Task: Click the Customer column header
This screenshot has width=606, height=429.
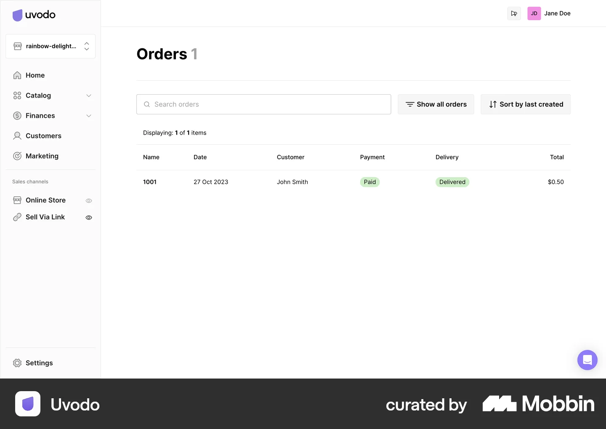Action: click(x=290, y=157)
